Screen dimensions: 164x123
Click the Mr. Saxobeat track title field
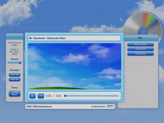click(x=74, y=38)
